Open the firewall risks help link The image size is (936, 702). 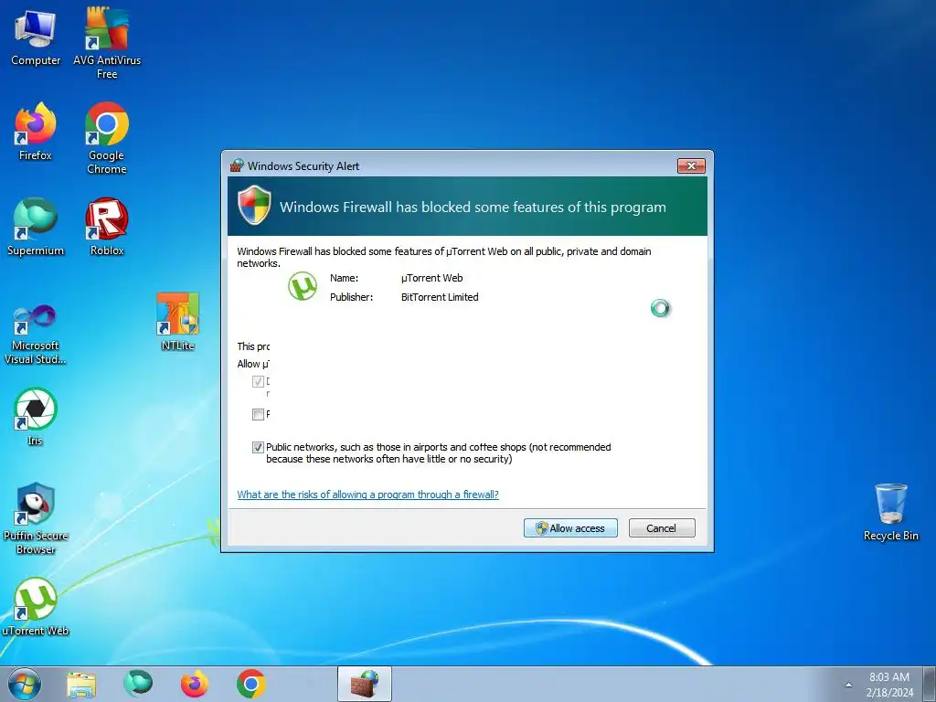[x=367, y=495]
